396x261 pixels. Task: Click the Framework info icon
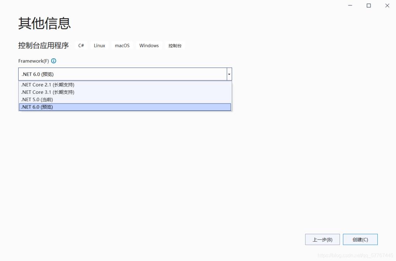(x=53, y=61)
